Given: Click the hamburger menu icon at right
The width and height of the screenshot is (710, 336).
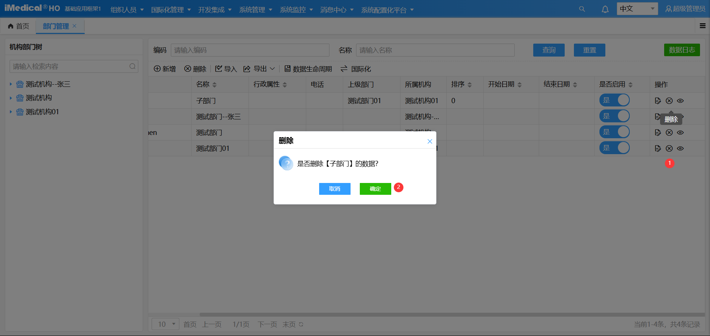Looking at the screenshot, I should click(703, 26).
